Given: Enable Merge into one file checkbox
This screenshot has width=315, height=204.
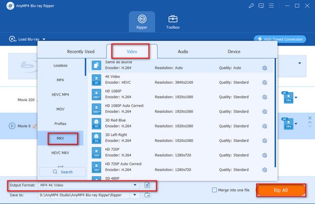Looking at the screenshot, I should click(x=214, y=190).
